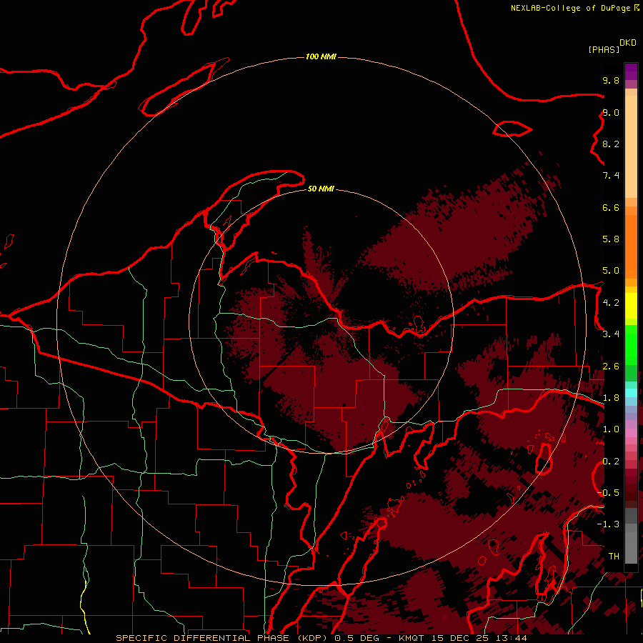Click the NEXLAB-College of DuPage credit text

pos(570,8)
